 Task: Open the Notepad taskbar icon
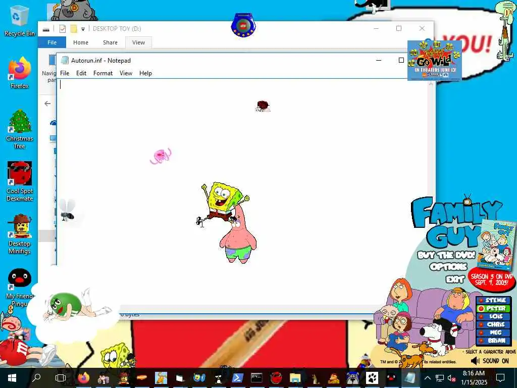[x=410, y=378]
